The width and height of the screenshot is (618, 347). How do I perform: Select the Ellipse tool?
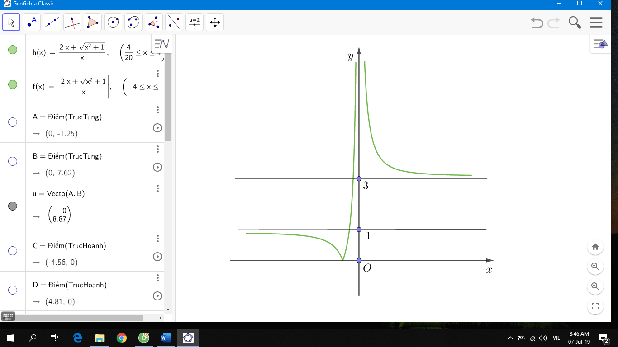pyautogui.click(x=133, y=22)
